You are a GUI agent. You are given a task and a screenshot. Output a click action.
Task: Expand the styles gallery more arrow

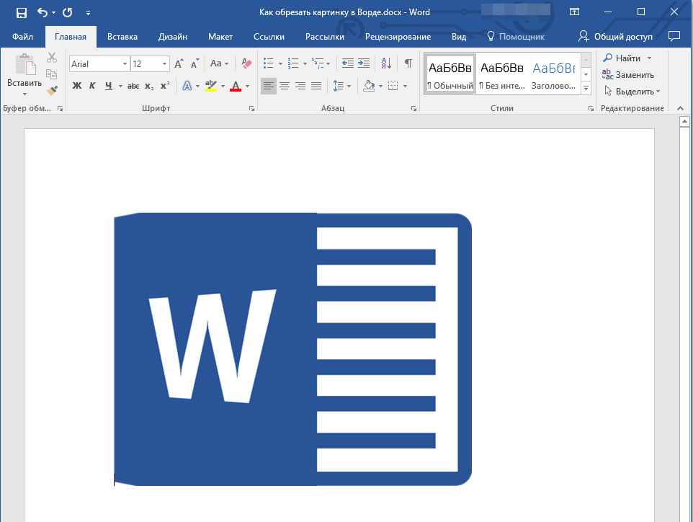586,89
